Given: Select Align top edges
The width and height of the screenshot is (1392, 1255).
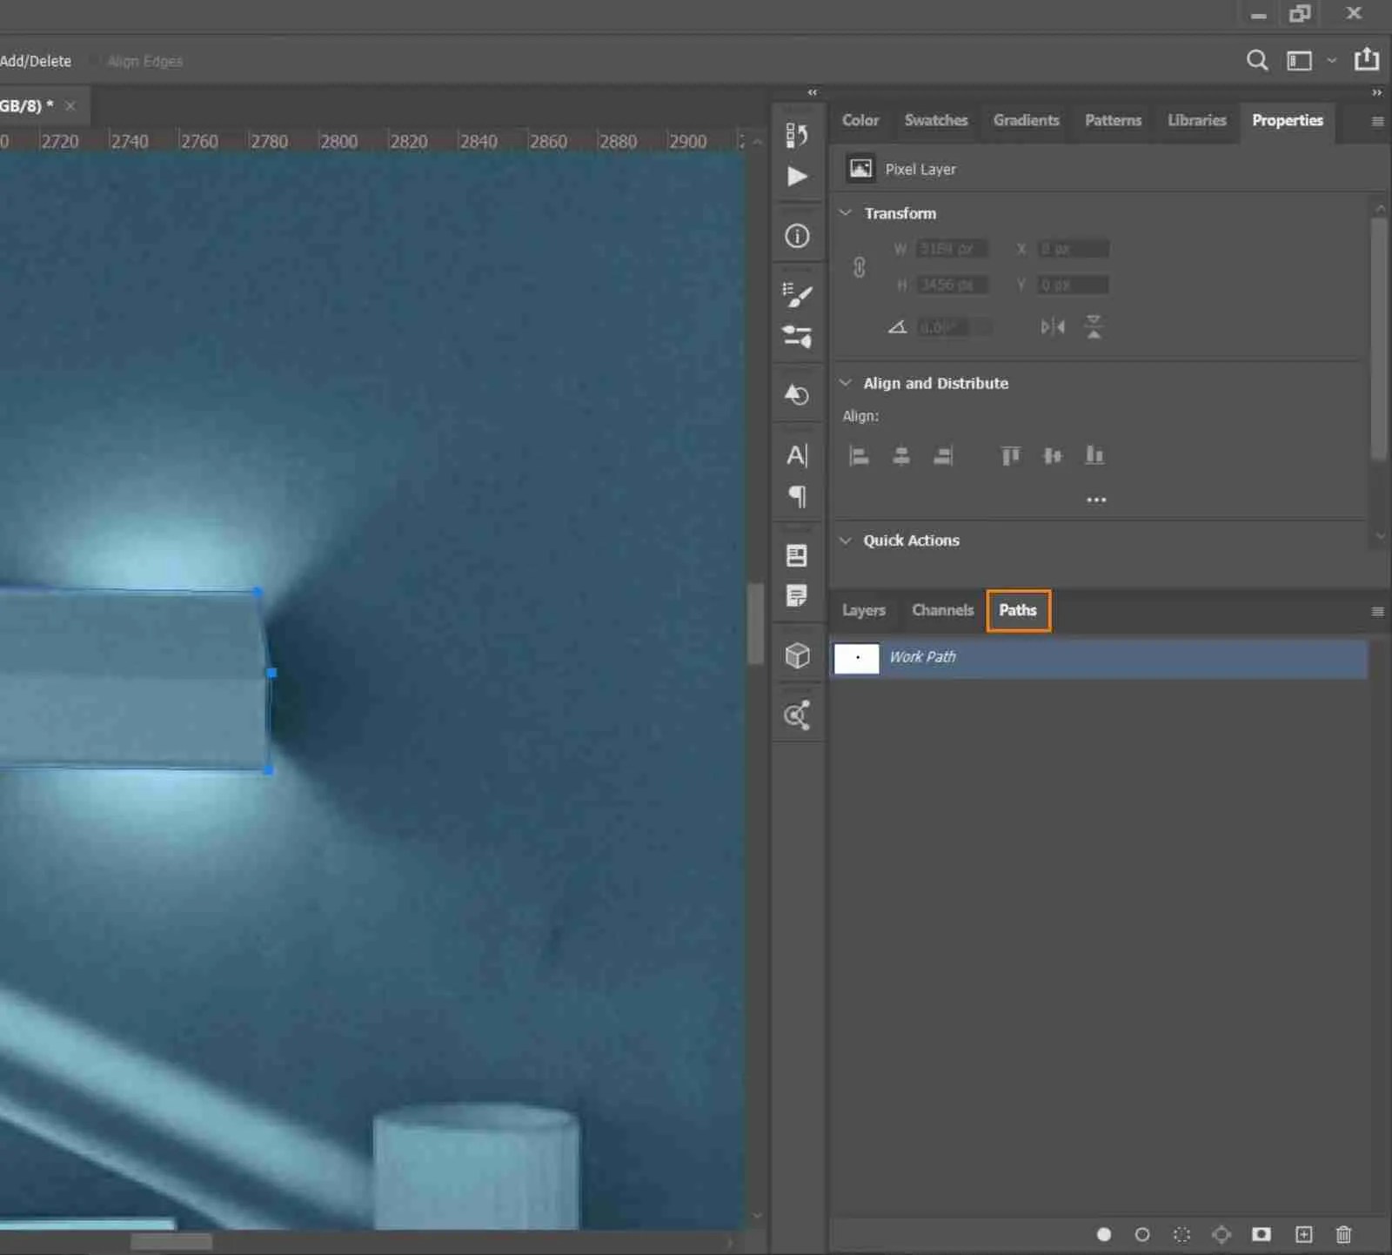Looking at the screenshot, I should (1009, 456).
